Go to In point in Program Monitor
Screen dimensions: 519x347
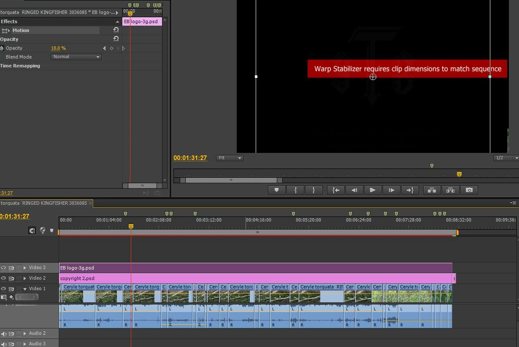tap(336, 190)
